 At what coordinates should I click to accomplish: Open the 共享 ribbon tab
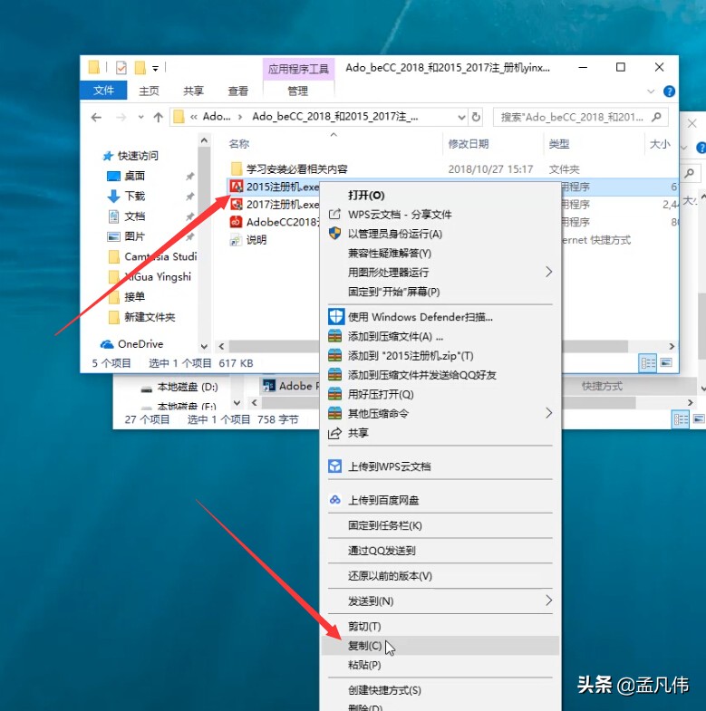(193, 91)
